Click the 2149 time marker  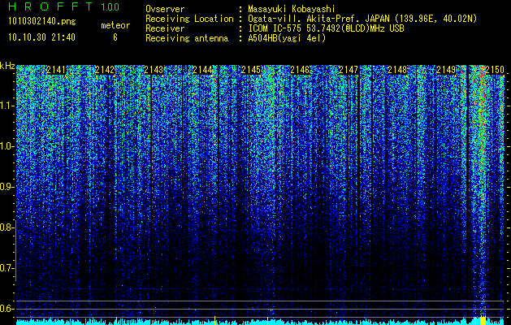(446, 70)
